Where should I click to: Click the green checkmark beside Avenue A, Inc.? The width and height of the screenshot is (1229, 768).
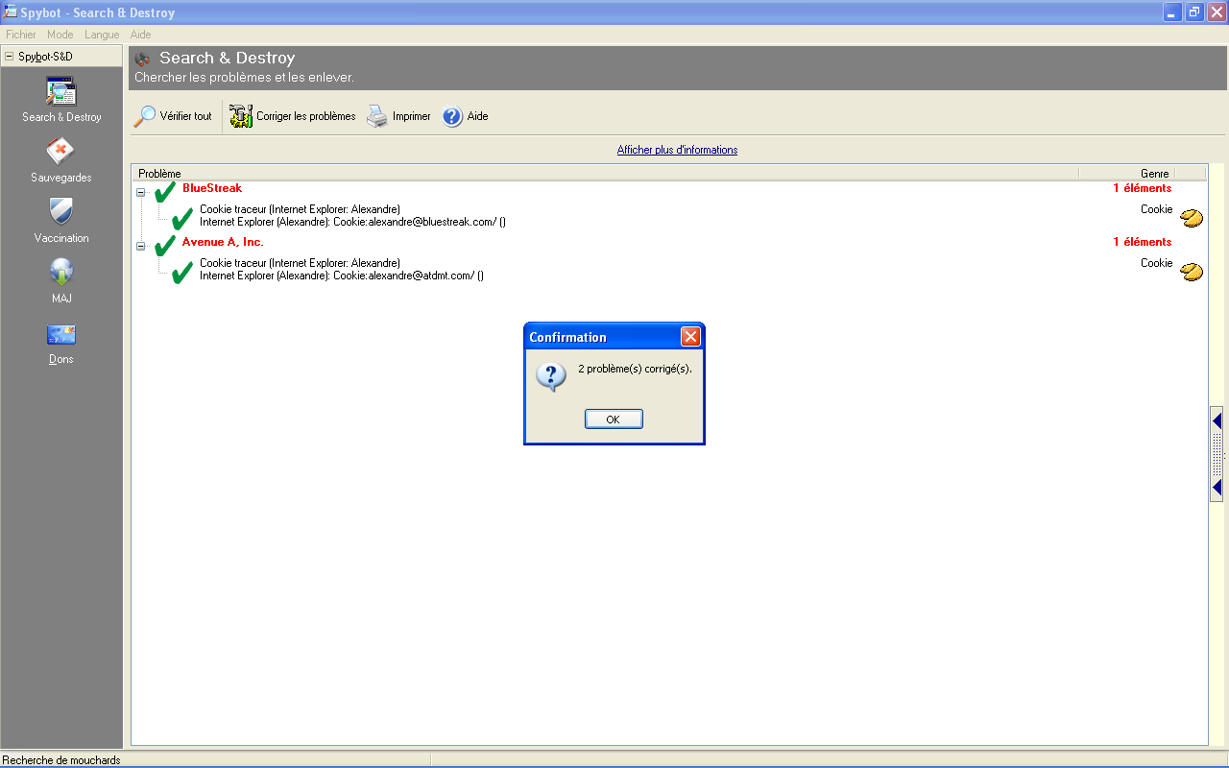165,246
